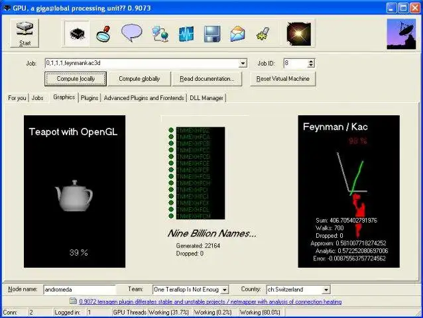Open the magnifier search toolbar icon

tap(103, 34)
